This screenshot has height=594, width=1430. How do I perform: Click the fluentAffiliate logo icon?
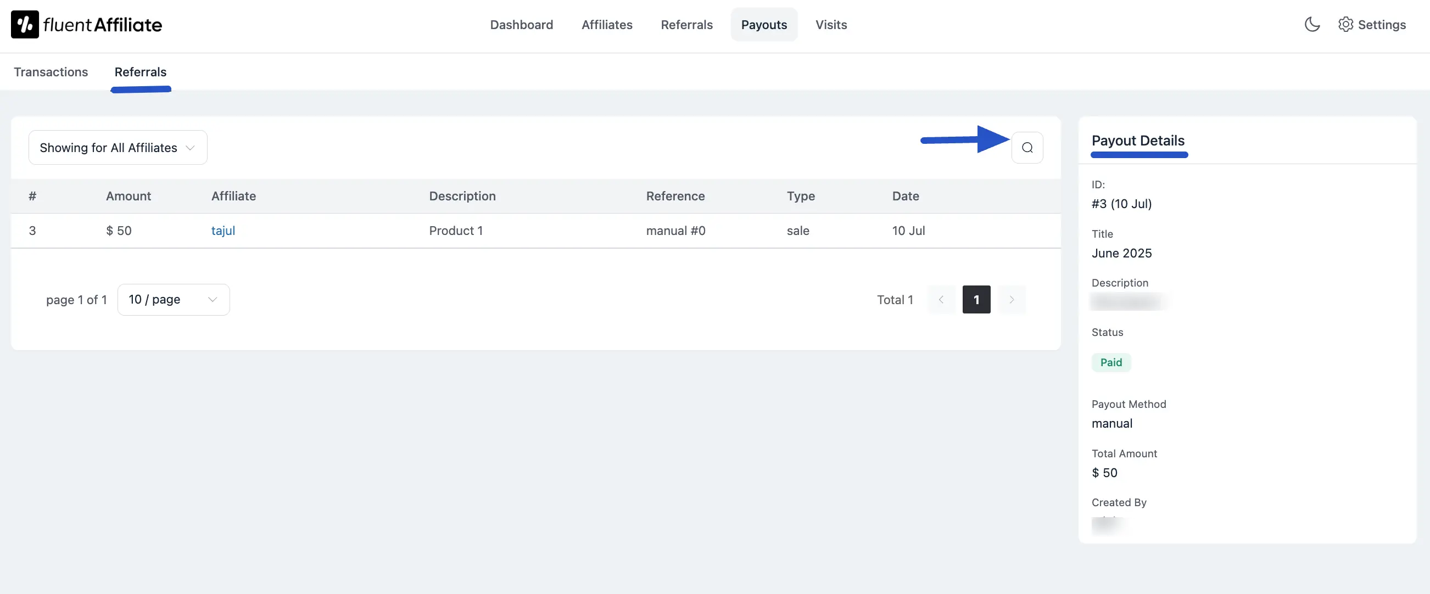point(25,24)
